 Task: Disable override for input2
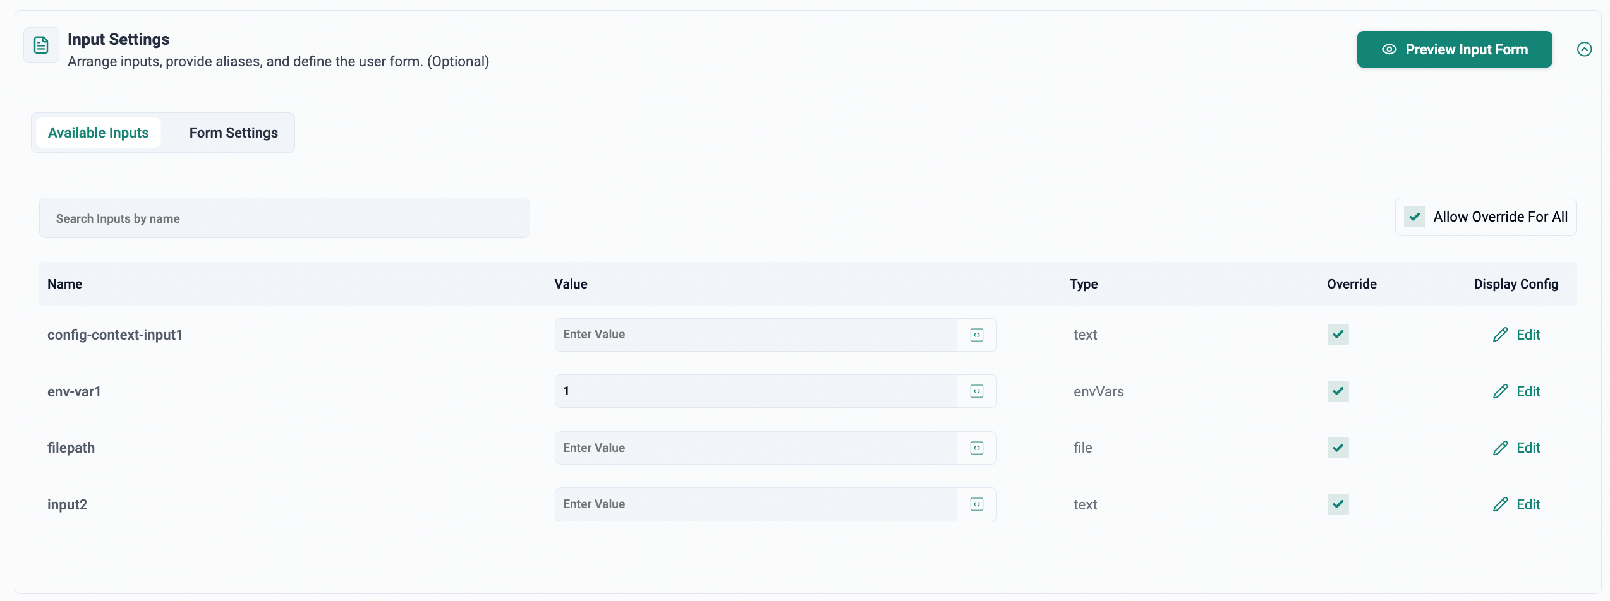(1338, 504)
